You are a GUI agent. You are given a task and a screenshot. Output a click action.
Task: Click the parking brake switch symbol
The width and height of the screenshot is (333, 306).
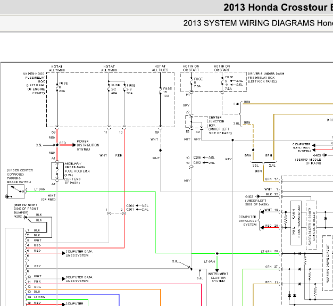pyautogui.click(x=16, y=192)
